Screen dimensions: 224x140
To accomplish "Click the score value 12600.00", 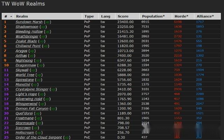I will tap(125, 41).
